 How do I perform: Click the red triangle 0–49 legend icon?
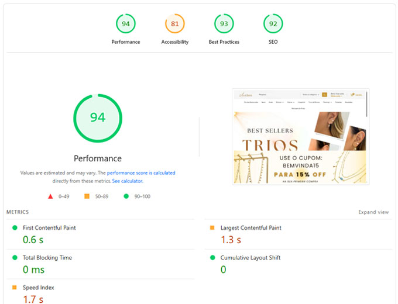click(x=50, y=196)
